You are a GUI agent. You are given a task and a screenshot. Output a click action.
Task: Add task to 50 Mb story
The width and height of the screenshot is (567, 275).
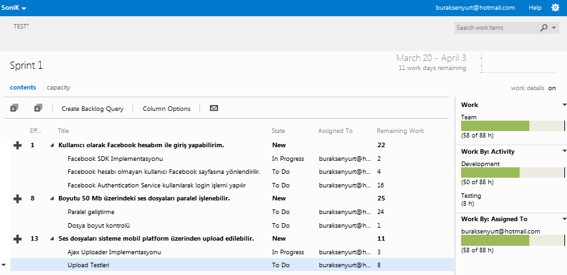[18, 198]
